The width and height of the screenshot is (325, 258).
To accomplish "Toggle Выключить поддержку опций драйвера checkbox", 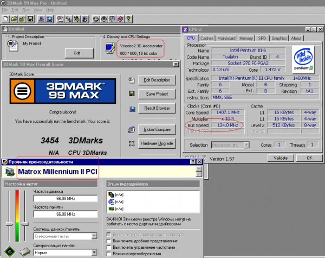I will pyautogui.click(x=109, y=235).
